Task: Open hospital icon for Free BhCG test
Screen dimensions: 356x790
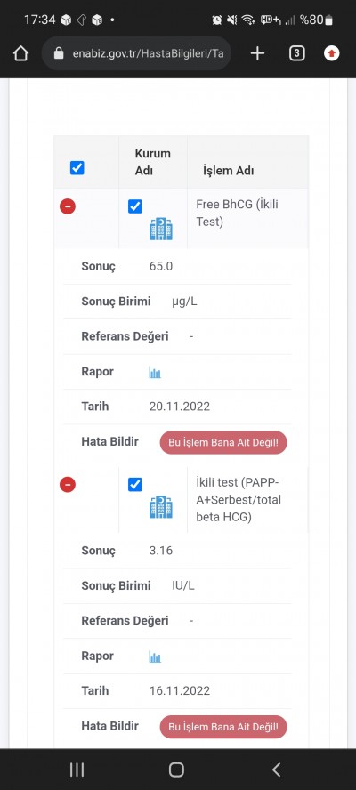Action: [161, 229]
